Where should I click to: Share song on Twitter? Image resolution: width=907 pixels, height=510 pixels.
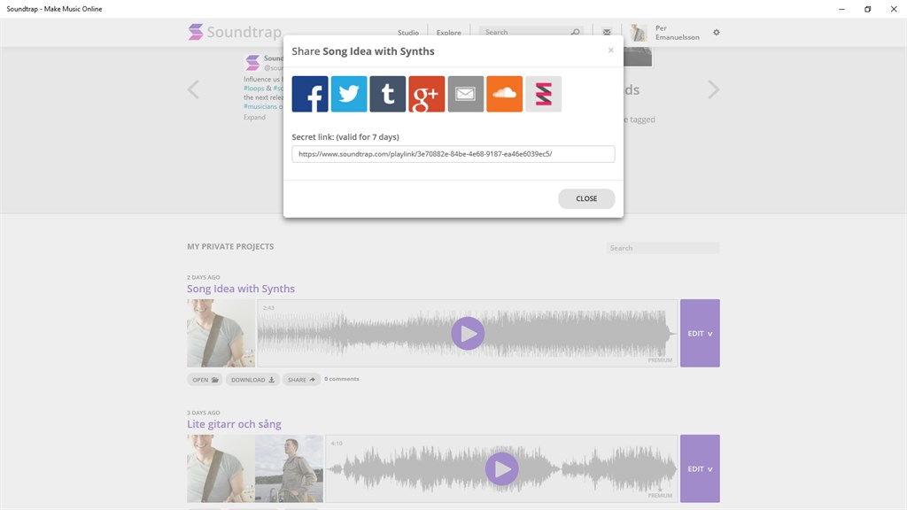tap(349, 94)
